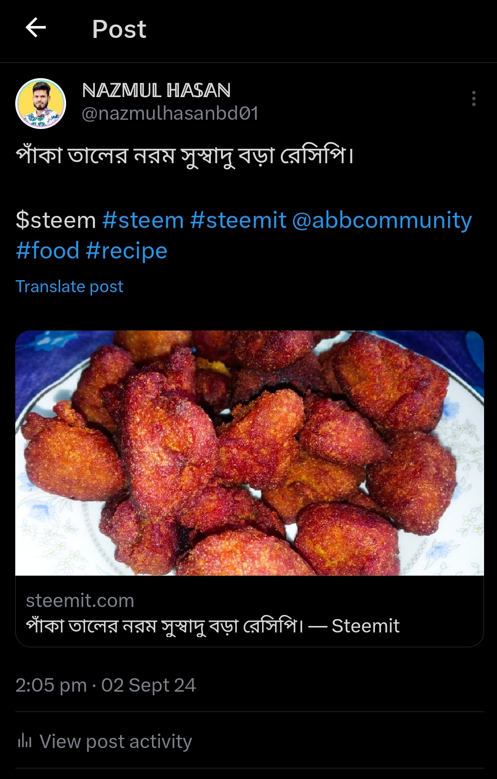Open NAZMUL HASAN's profile picture
This screenshot has width=497, height=779.
tap(41, 104)
